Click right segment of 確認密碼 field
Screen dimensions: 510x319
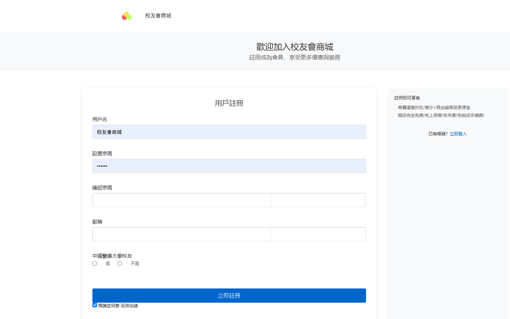pyautogui.click(x=318, y=200)
